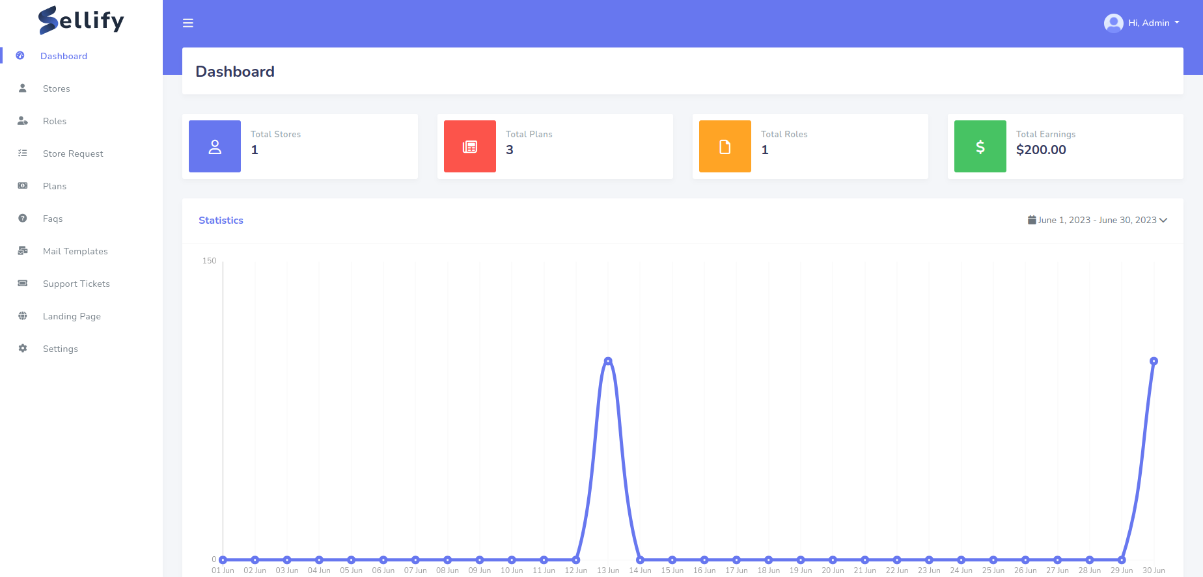Click the 20 Jun data point on chart
The width and height of the screenshot is (1203, 577).
833,559
